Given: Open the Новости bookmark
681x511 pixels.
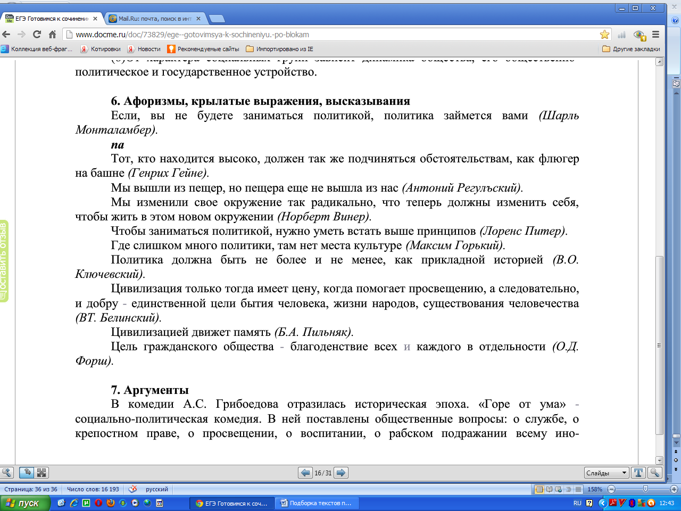Looking at the screenshot, I should (144, 49).
